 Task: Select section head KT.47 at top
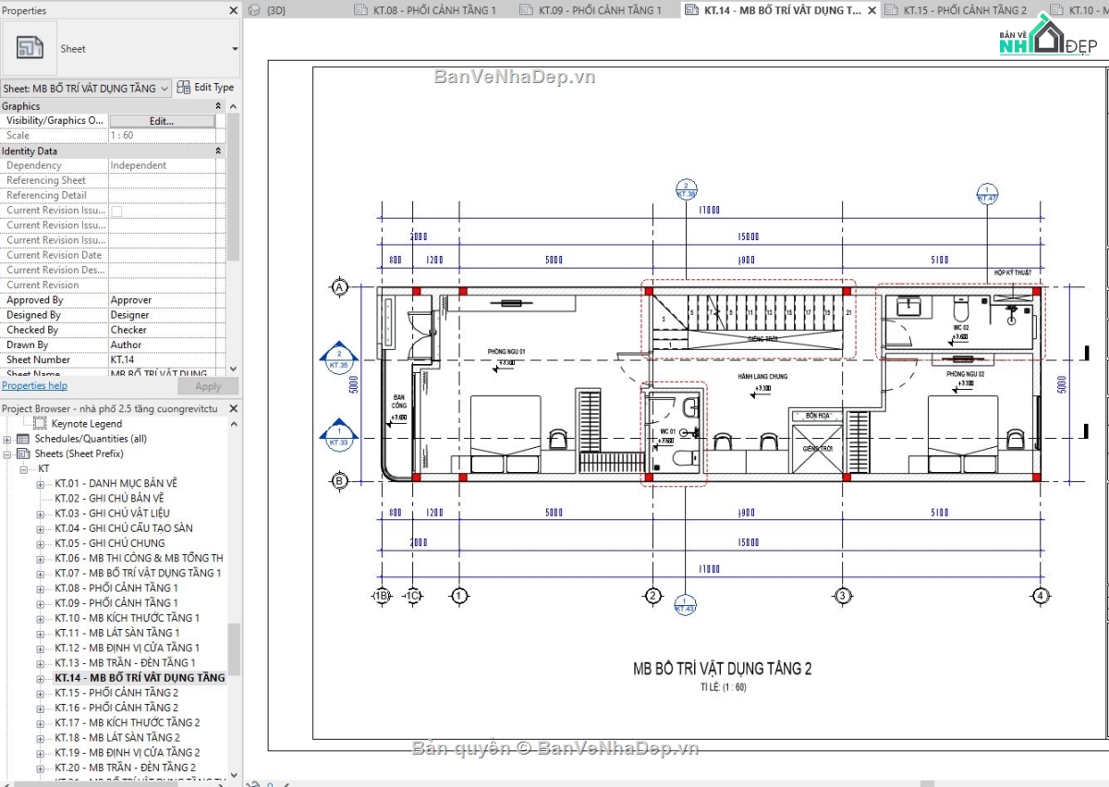click(988, 193)
